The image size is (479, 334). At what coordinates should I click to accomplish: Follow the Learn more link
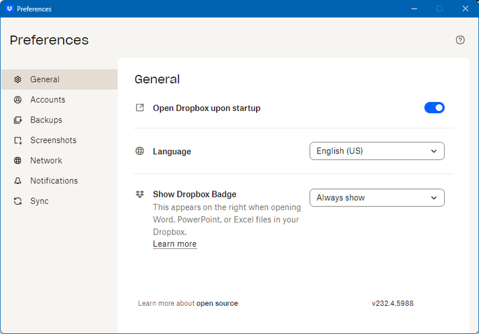174,244
